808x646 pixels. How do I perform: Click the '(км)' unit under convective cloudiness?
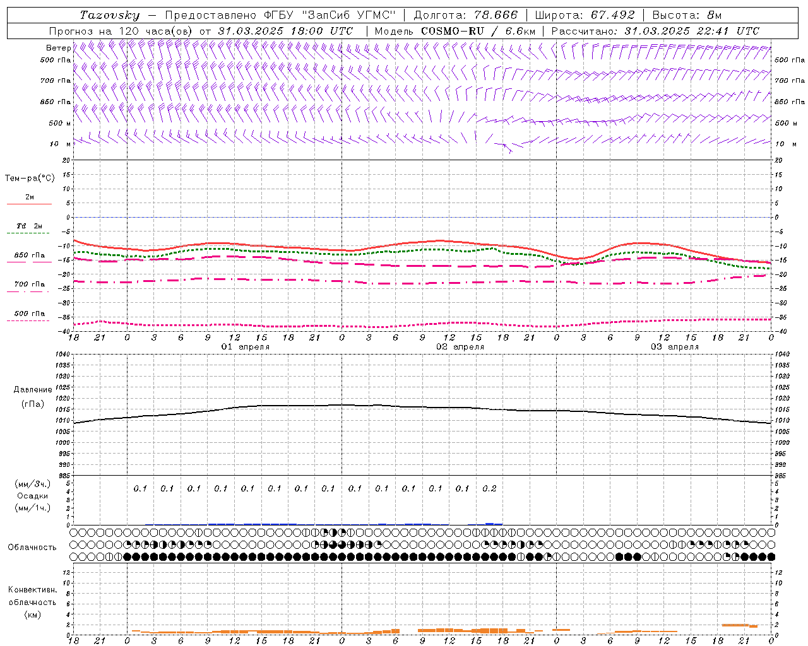coord(32,614)
